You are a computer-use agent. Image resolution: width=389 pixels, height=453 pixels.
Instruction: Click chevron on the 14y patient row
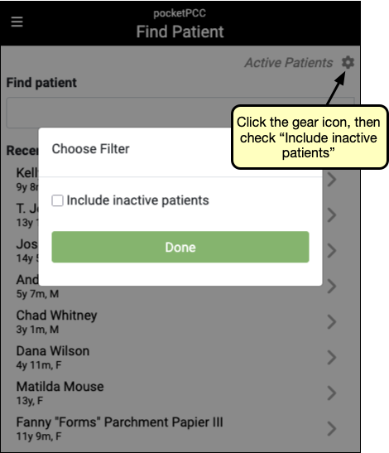tap(332, 250)
